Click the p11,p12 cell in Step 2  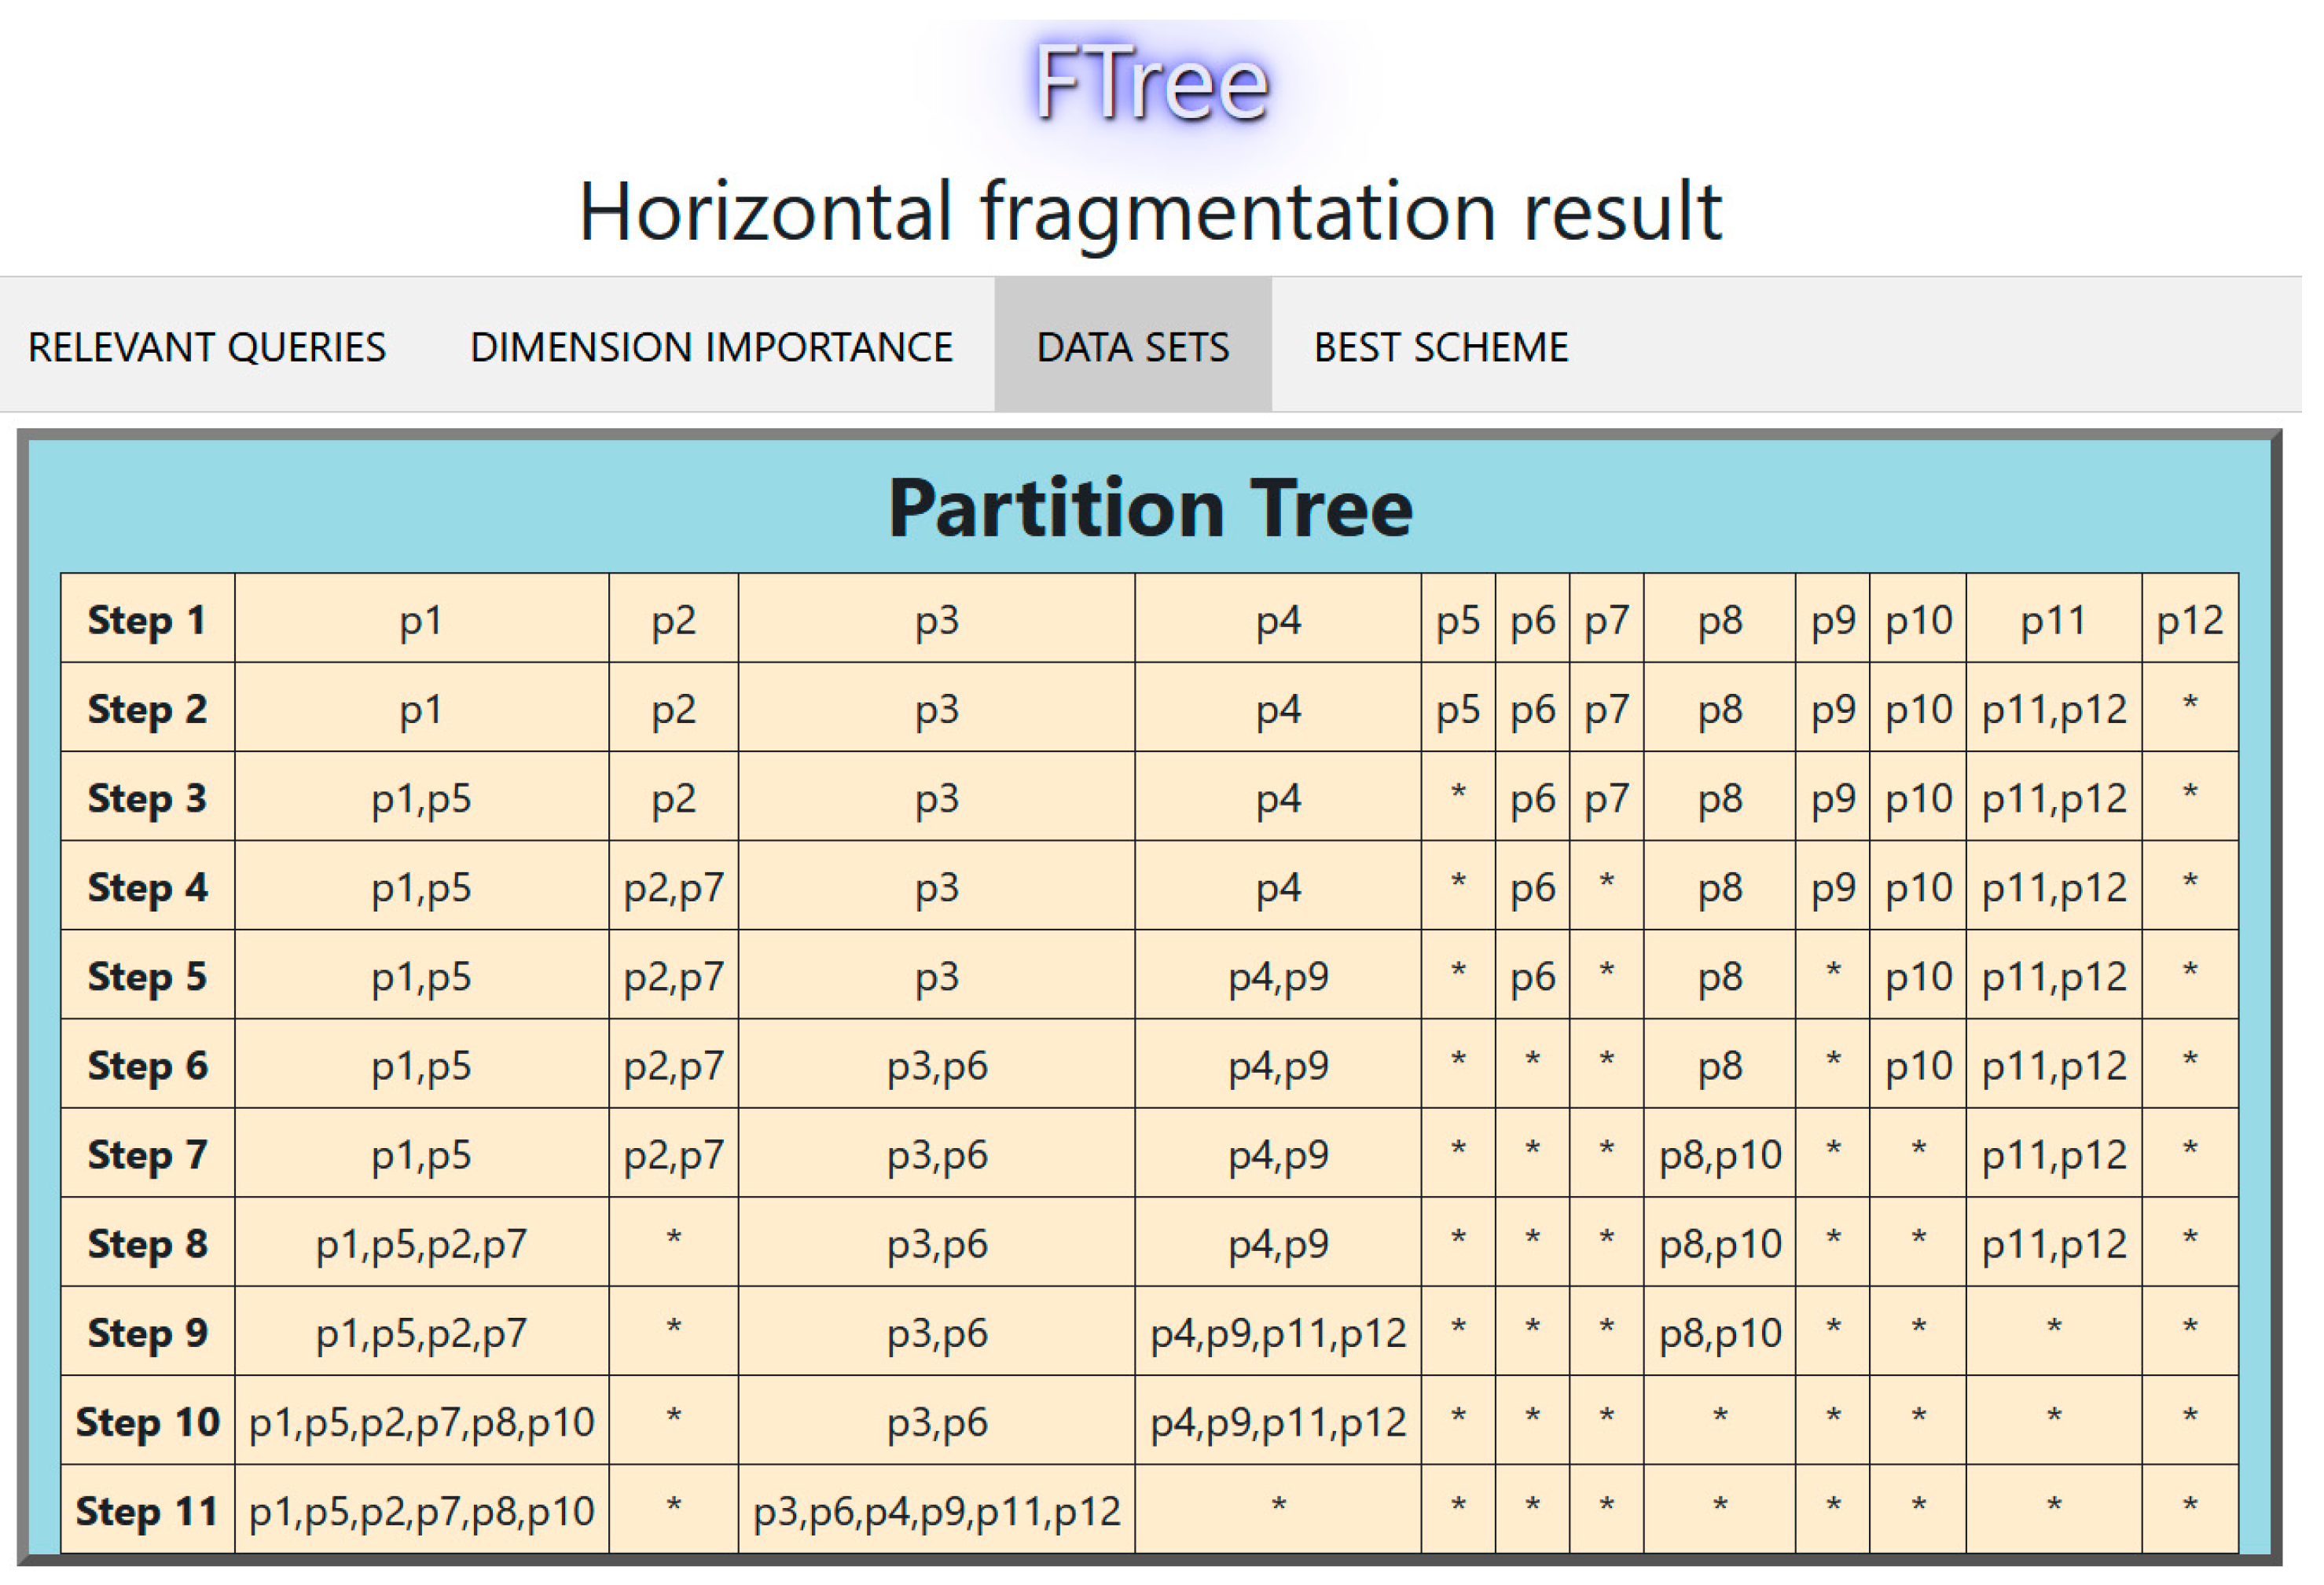point(2054,710)
